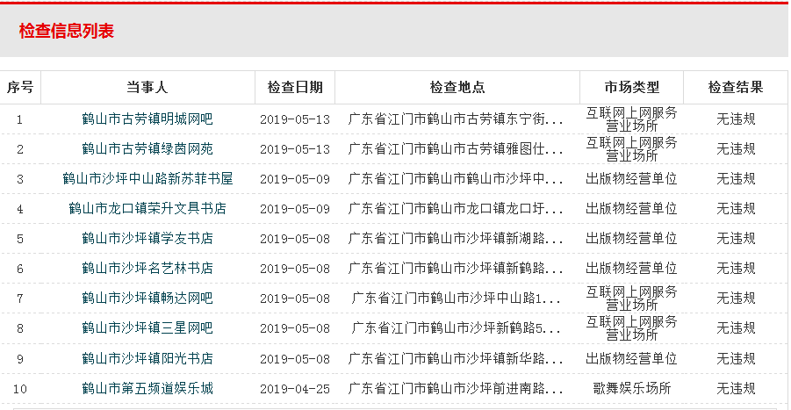The image size is (791, 410).
Task: Click the 当事人 column header
Action: [147, 88]
